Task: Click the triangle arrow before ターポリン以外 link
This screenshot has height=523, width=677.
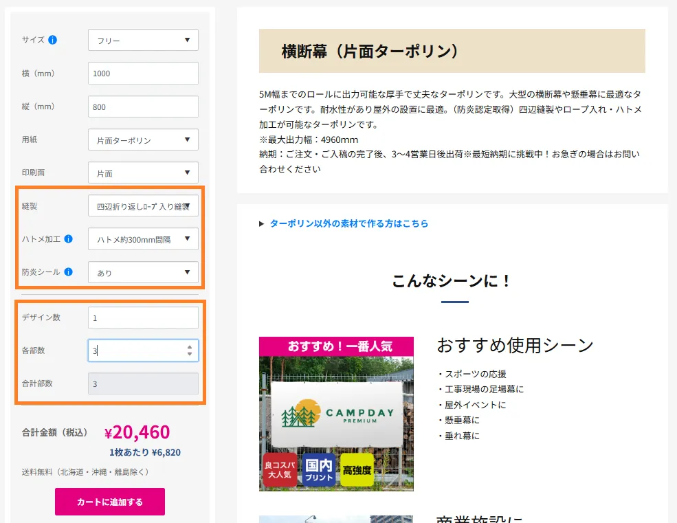Action: tap(262, 223)
